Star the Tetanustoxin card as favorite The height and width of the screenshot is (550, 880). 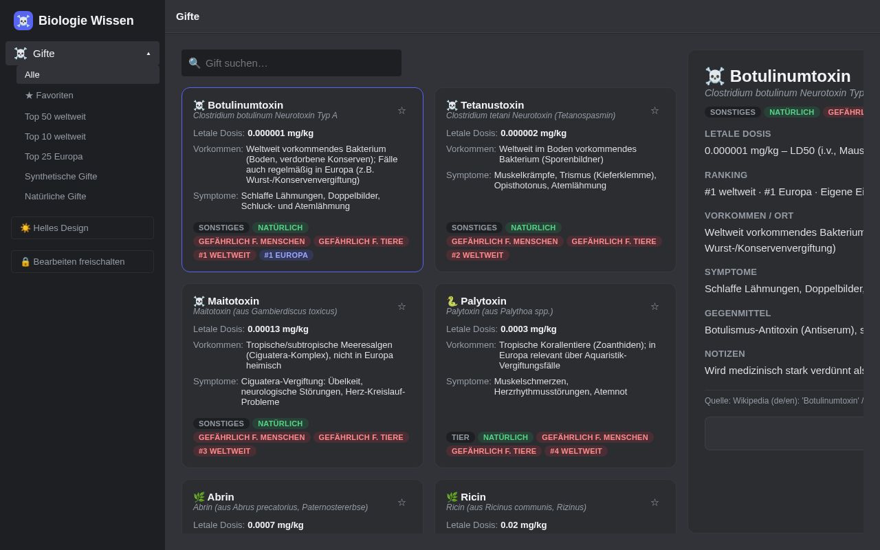click(x=654, y=111)
